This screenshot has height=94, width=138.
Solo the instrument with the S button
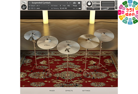(x=84, y=3)
